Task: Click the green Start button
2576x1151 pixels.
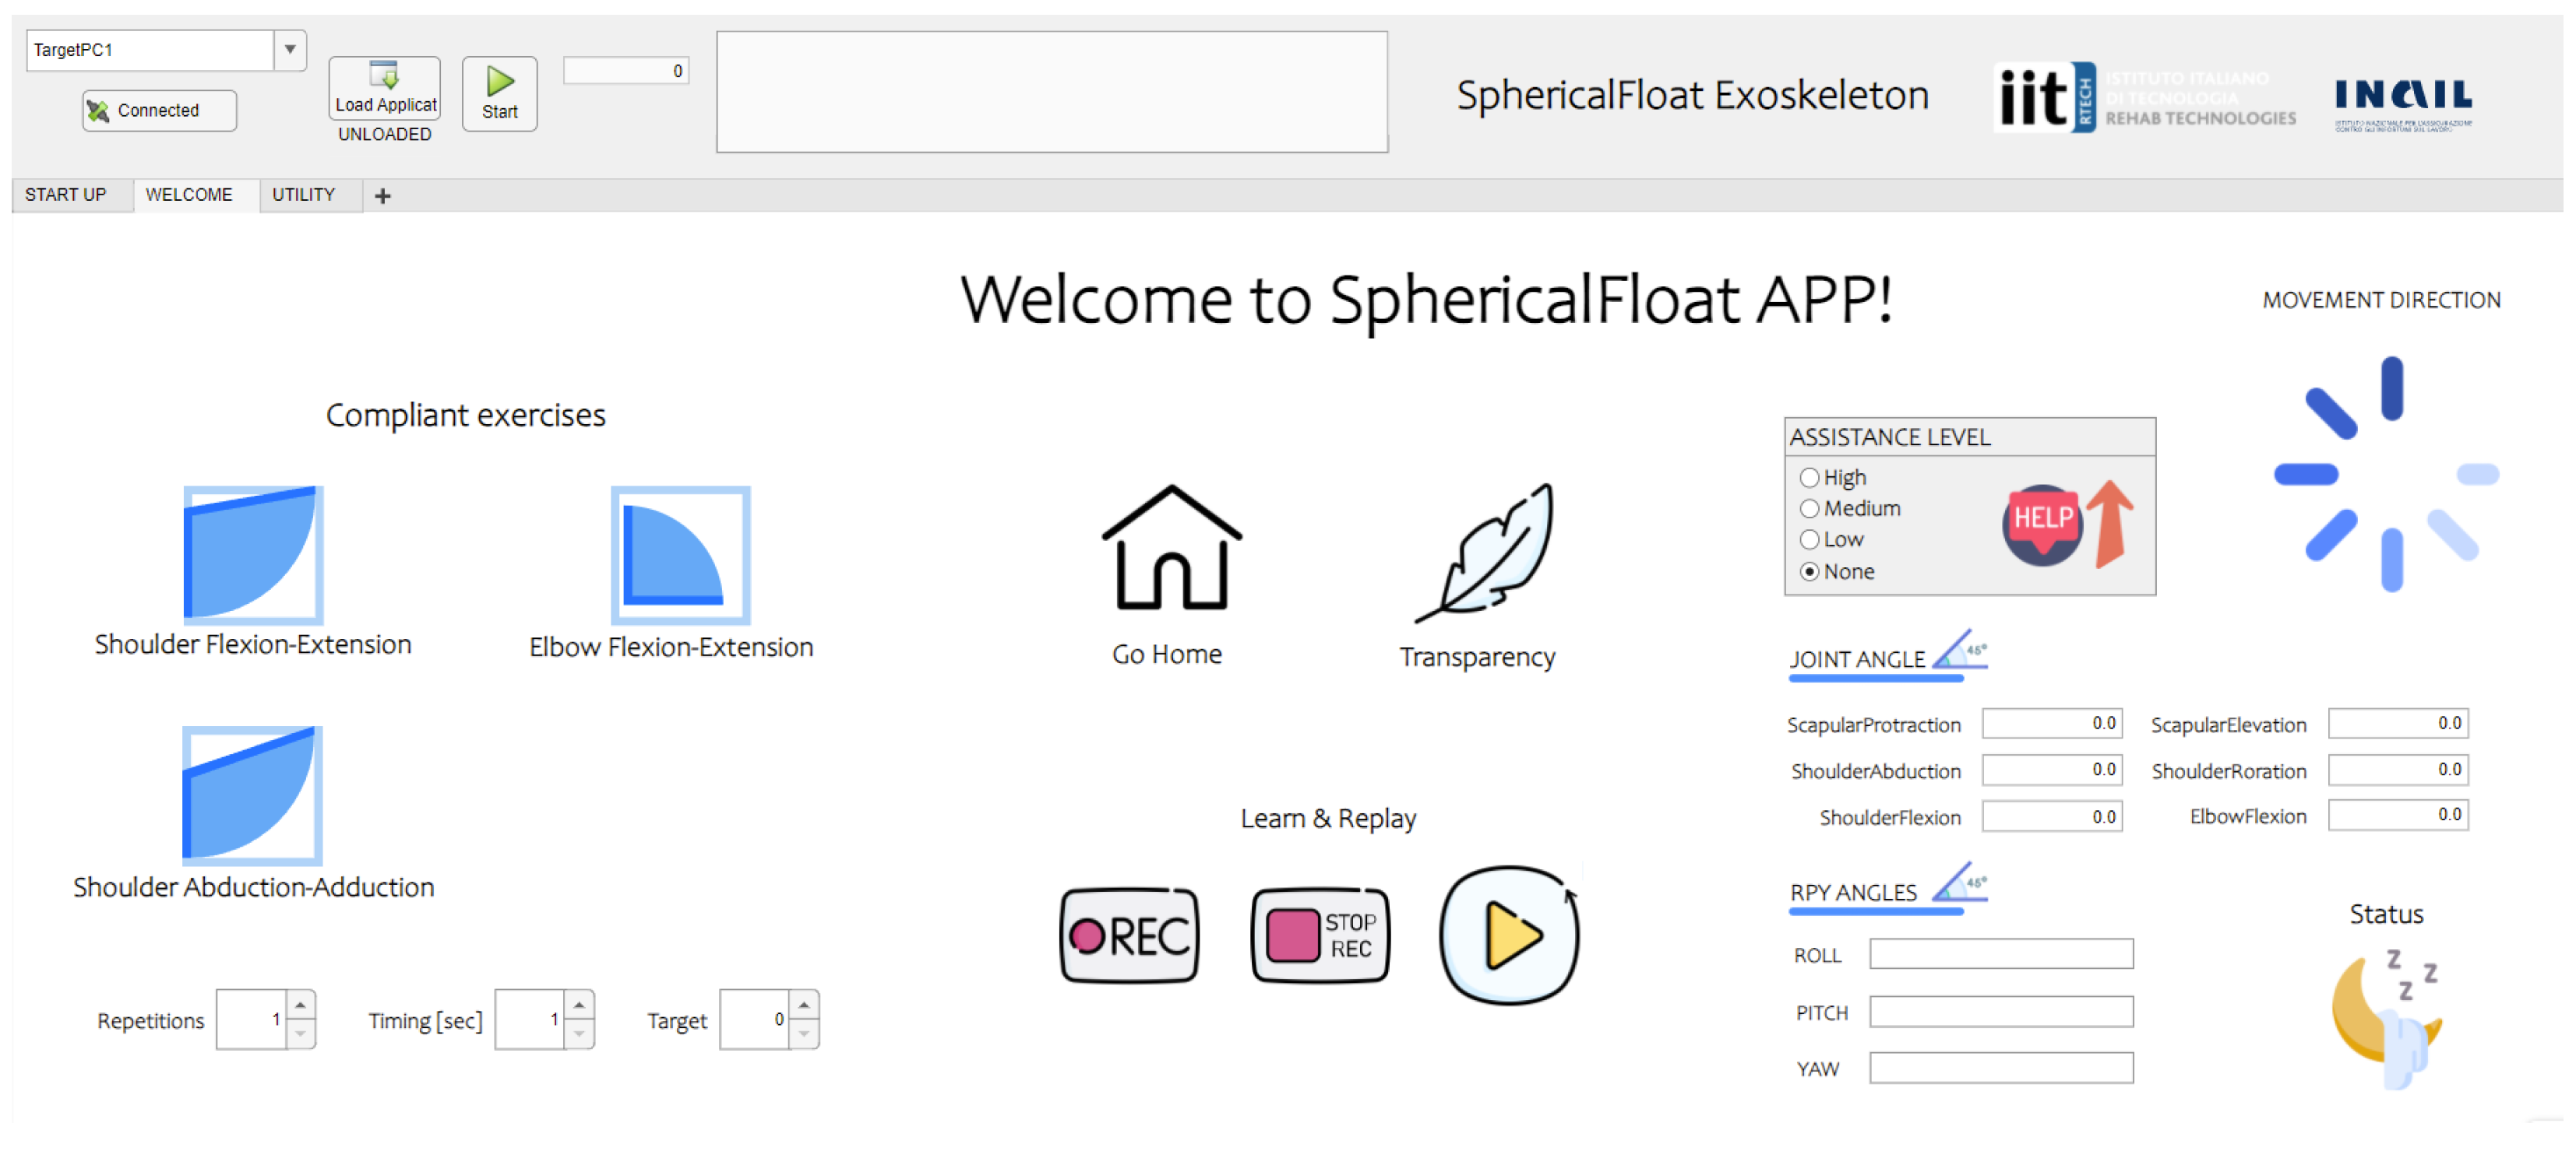Action: click(499, 93)
